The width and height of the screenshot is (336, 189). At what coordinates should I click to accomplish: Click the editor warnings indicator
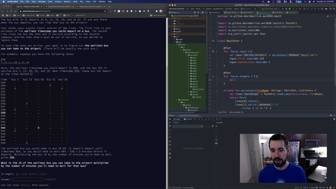click(328, 16)
